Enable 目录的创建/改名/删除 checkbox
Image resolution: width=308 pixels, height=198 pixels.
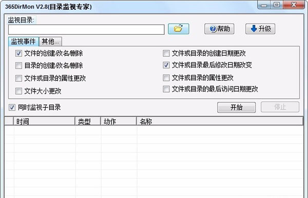coord(18,65)
